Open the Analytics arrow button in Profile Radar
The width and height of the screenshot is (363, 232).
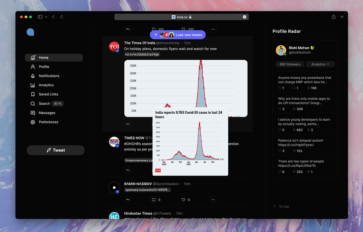(320, 64)
